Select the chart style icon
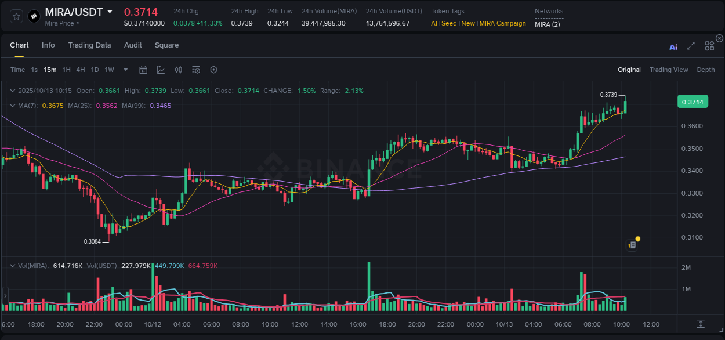This screenshot has height=340, width=725. (161, 70)
